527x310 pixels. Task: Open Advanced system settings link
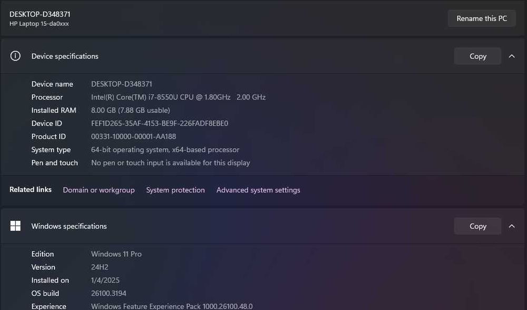coord(258,190)
